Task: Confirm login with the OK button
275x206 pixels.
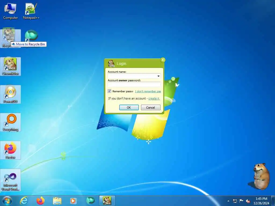Action: (129, 107)
